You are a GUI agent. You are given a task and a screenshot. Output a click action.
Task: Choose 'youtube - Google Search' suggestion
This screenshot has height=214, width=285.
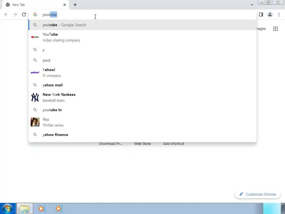(142, 25)
